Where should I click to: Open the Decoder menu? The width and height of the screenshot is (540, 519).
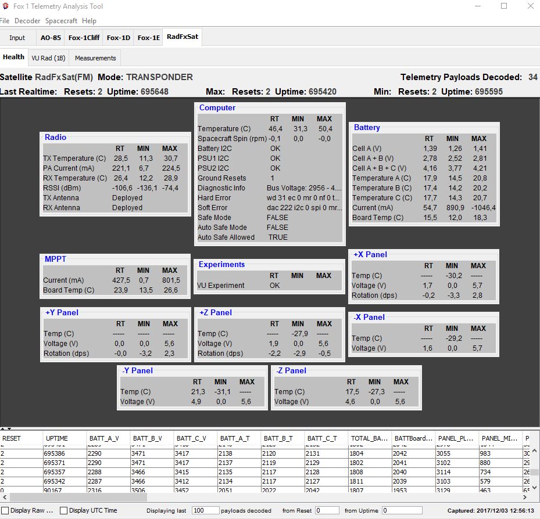[27, 21]
